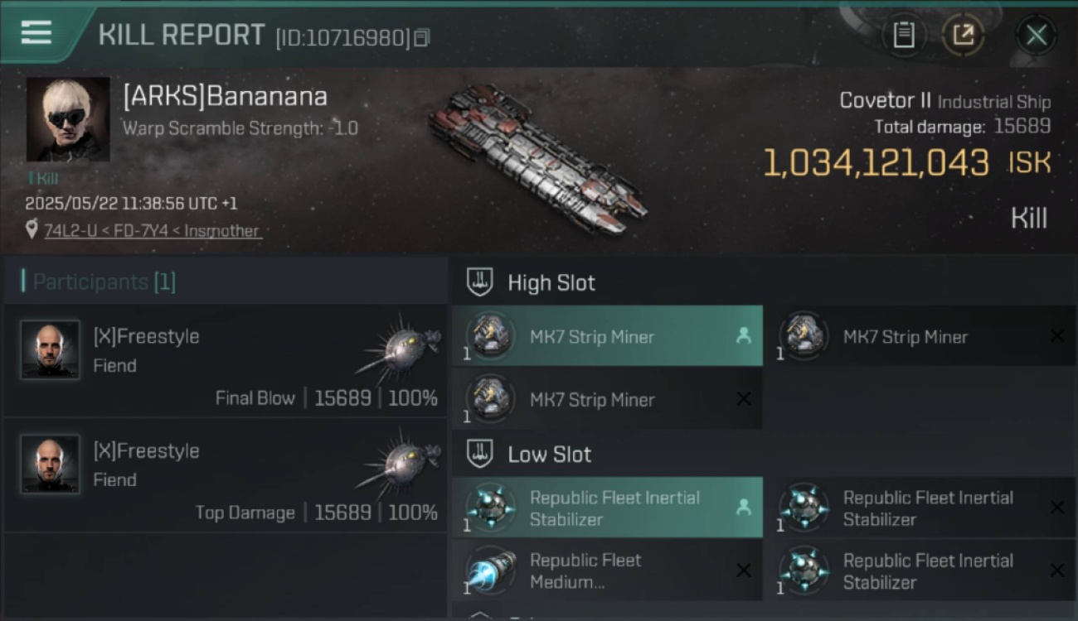View Bananana's character portrait
1078x621 pixels.
(68, 120)
